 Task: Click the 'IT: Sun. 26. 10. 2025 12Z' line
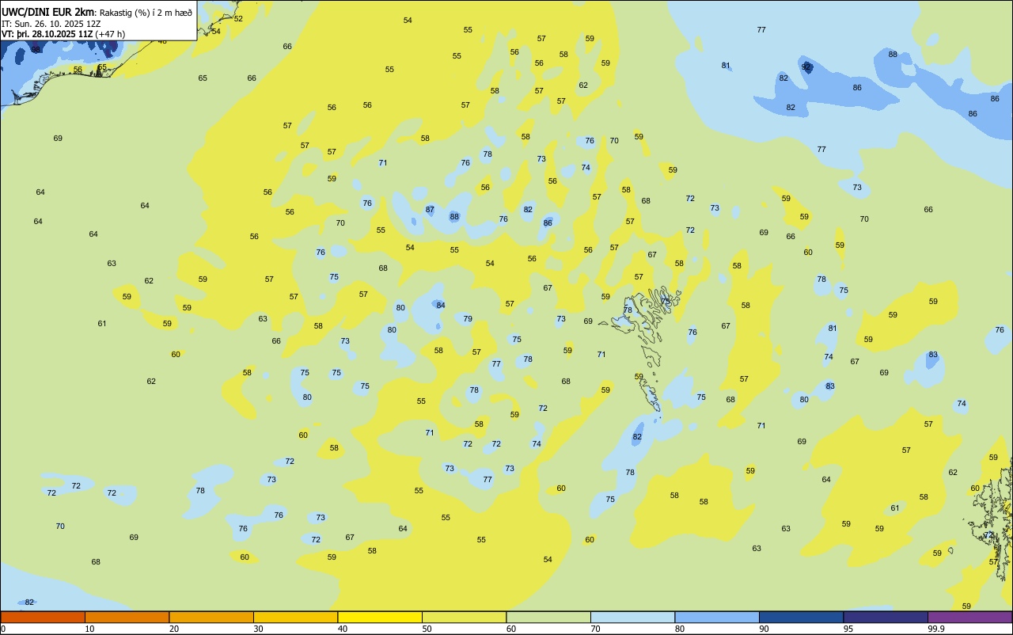51,24
